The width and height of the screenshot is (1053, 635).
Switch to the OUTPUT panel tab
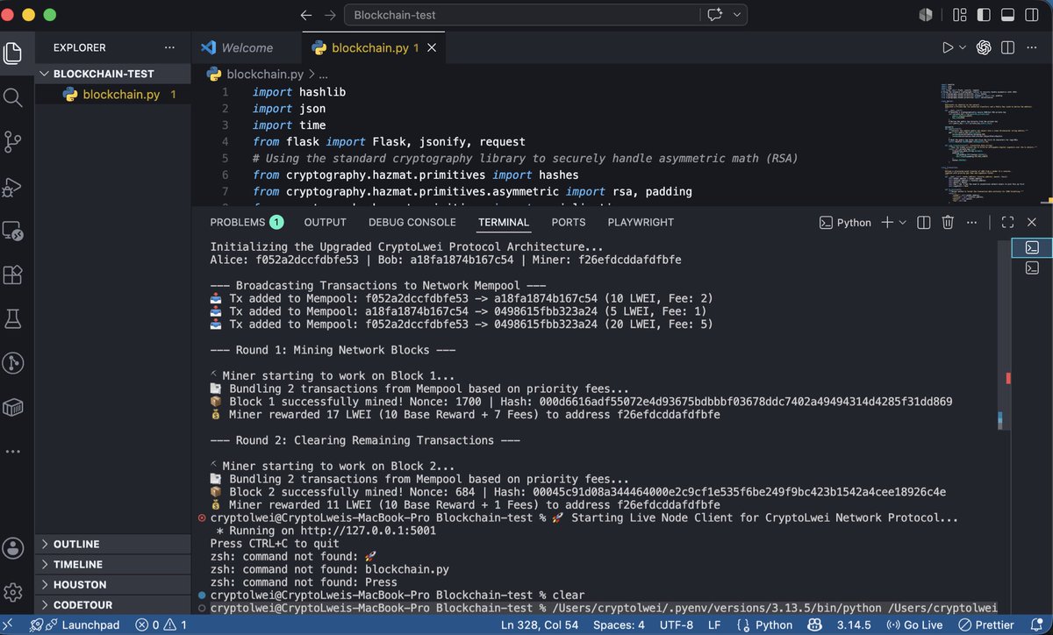click(x=325, y=223)
